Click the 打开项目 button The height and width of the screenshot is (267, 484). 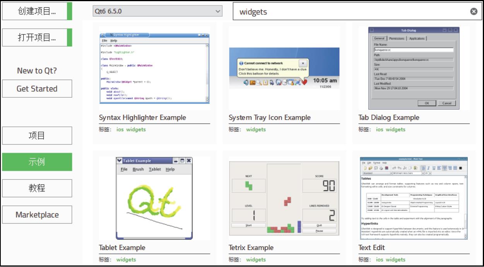click(37, 37)
